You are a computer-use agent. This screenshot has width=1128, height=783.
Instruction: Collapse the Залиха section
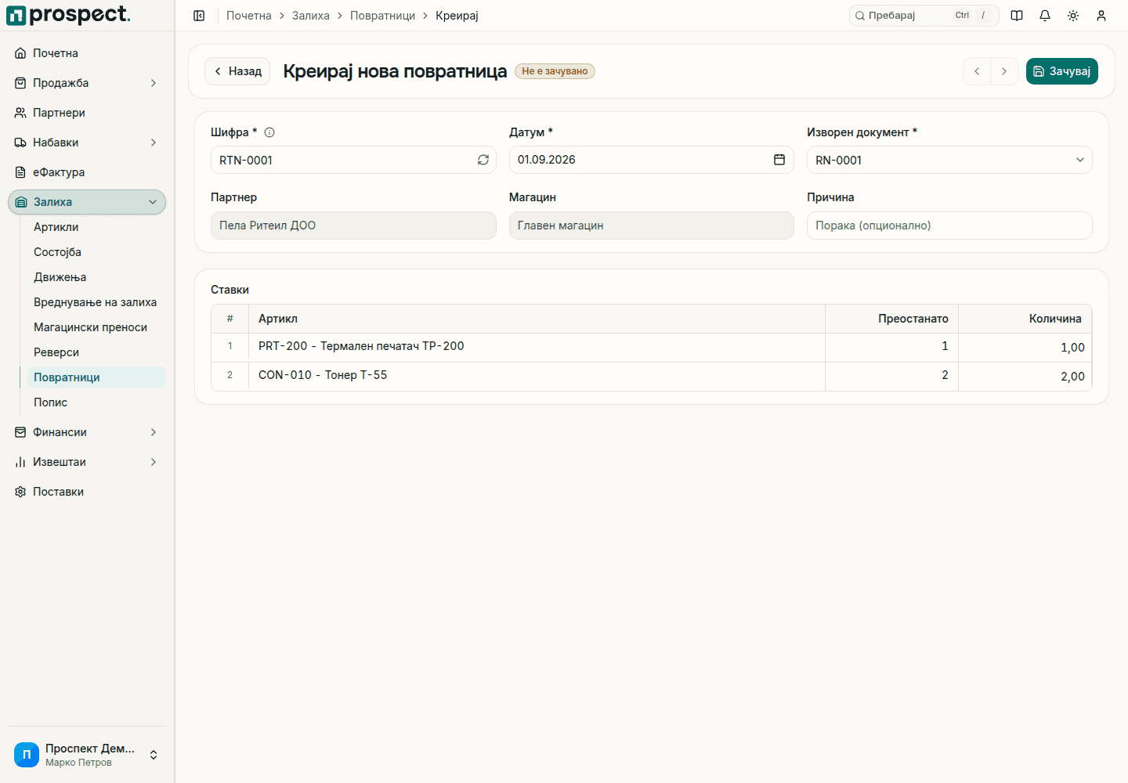87,202
